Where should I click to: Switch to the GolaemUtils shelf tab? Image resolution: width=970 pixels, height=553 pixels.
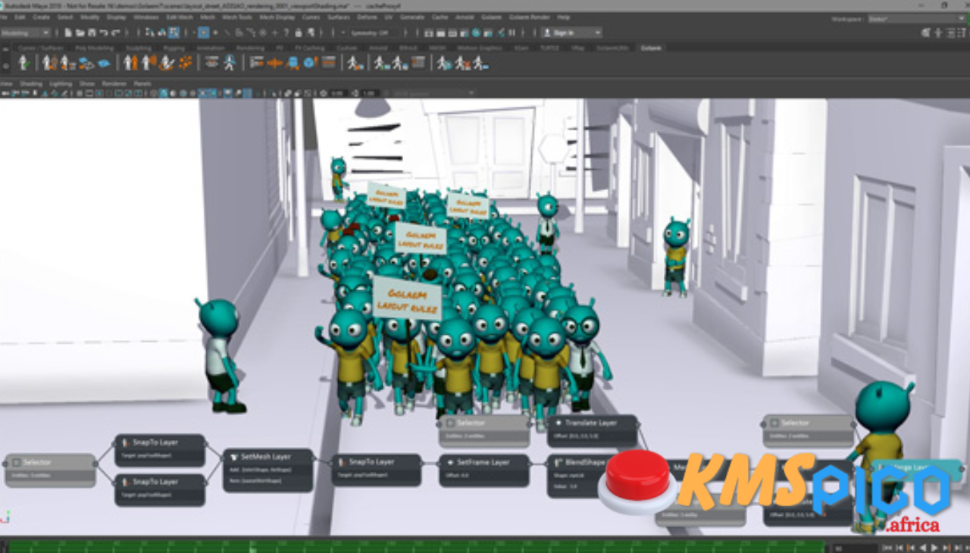[x=612, y=48]
